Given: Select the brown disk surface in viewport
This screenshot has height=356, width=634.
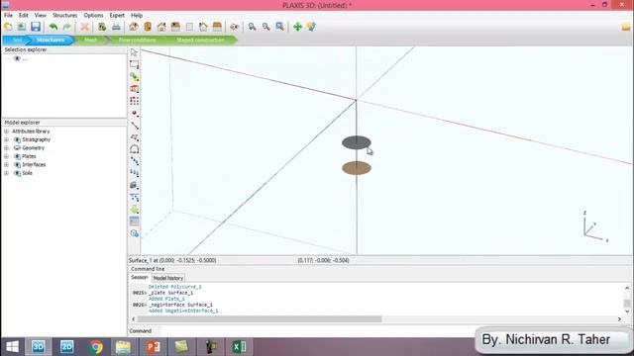Looking at the screenshot, I should (357, 168).
